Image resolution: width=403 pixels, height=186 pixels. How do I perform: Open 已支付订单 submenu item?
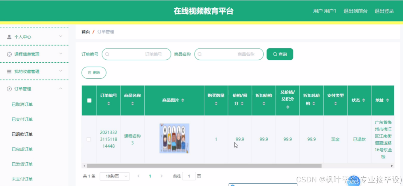coord(22,119)
